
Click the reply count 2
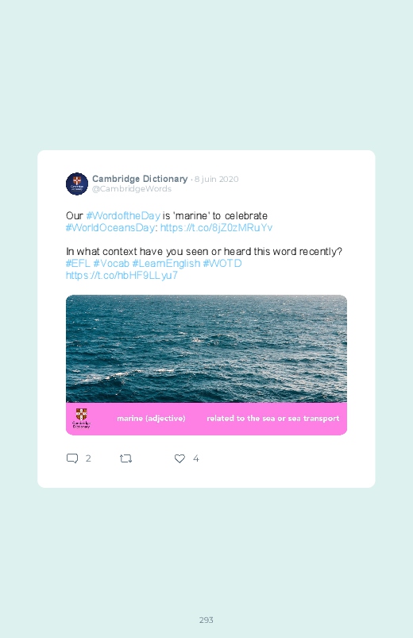coord(88,458)
